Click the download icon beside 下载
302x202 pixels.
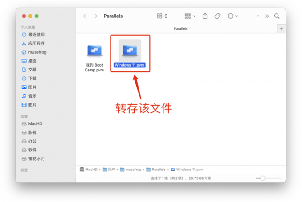coord(24,79)
